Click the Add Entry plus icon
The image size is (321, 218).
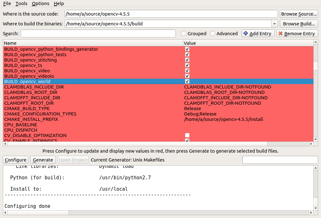point(246,33)
